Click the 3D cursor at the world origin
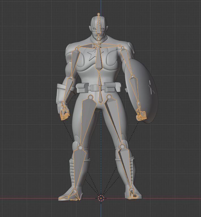 (x=101, y=198)
